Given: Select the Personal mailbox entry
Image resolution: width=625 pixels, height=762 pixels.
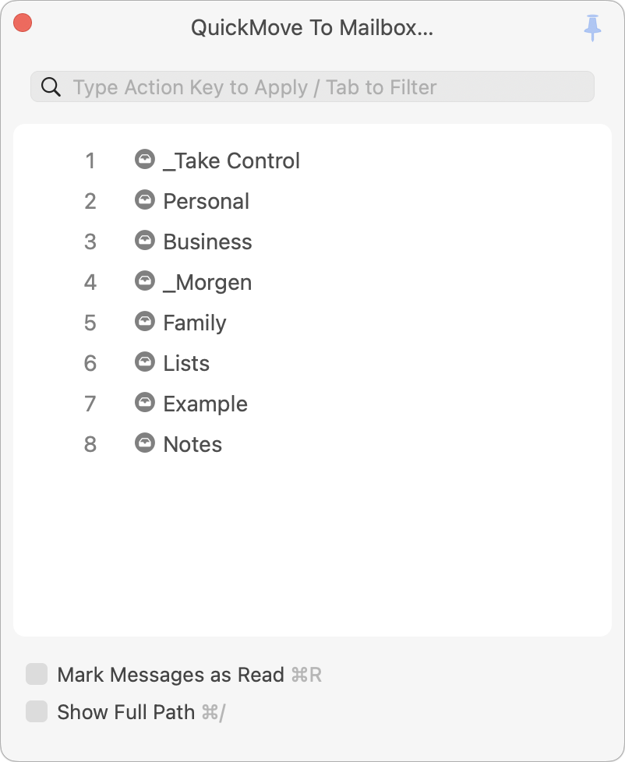Looking at the screenshot, I should tap(206, 202).
